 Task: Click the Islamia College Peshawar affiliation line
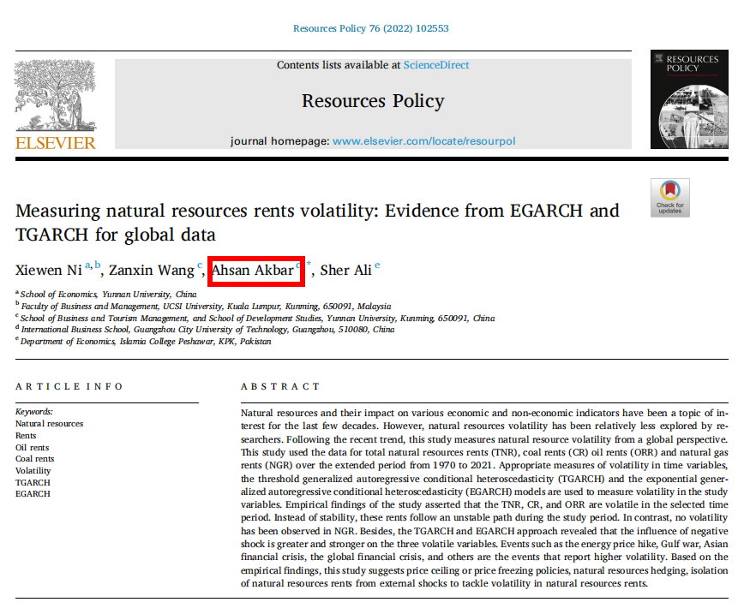146,341
